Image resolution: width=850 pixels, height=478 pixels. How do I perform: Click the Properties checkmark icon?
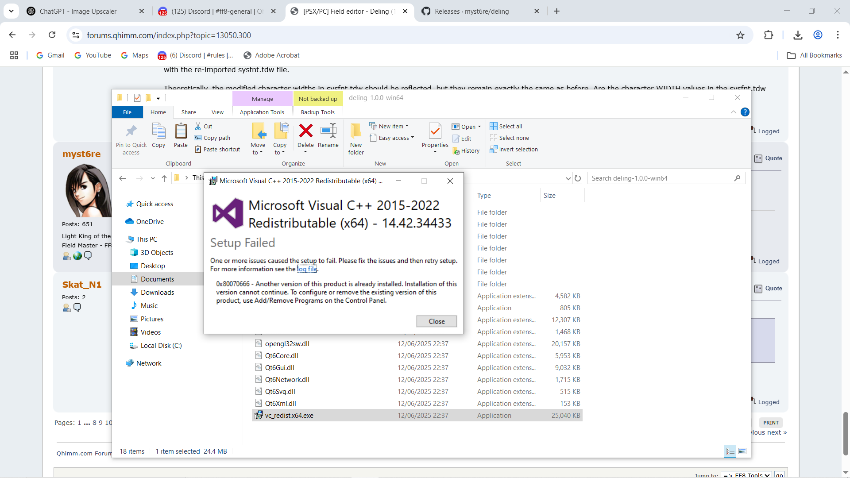435,131
